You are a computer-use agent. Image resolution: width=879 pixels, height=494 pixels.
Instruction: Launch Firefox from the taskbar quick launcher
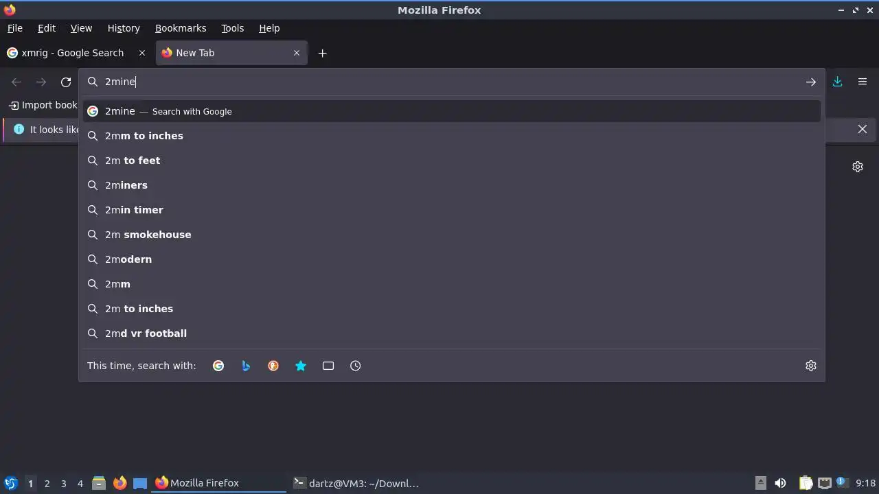coord(119,483)
